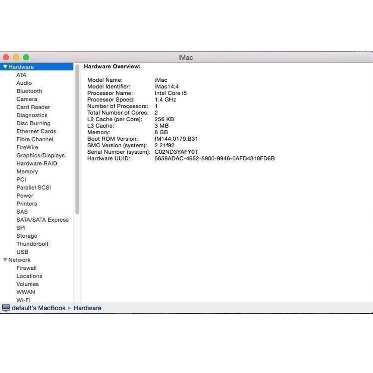
Task: Select Audio in the sidebar
Action: pos(24,83)
